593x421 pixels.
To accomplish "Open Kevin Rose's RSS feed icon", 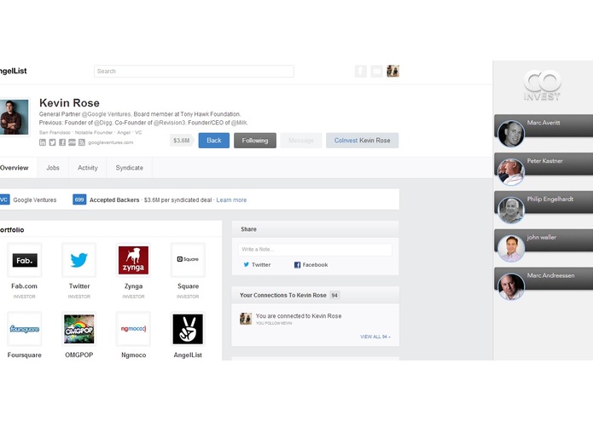I will [x=82, y=142].
